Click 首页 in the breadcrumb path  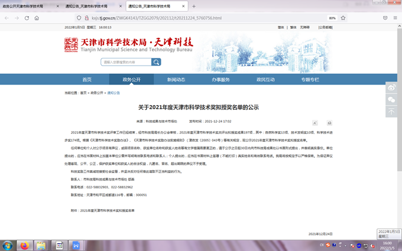(x=83, y=93)
